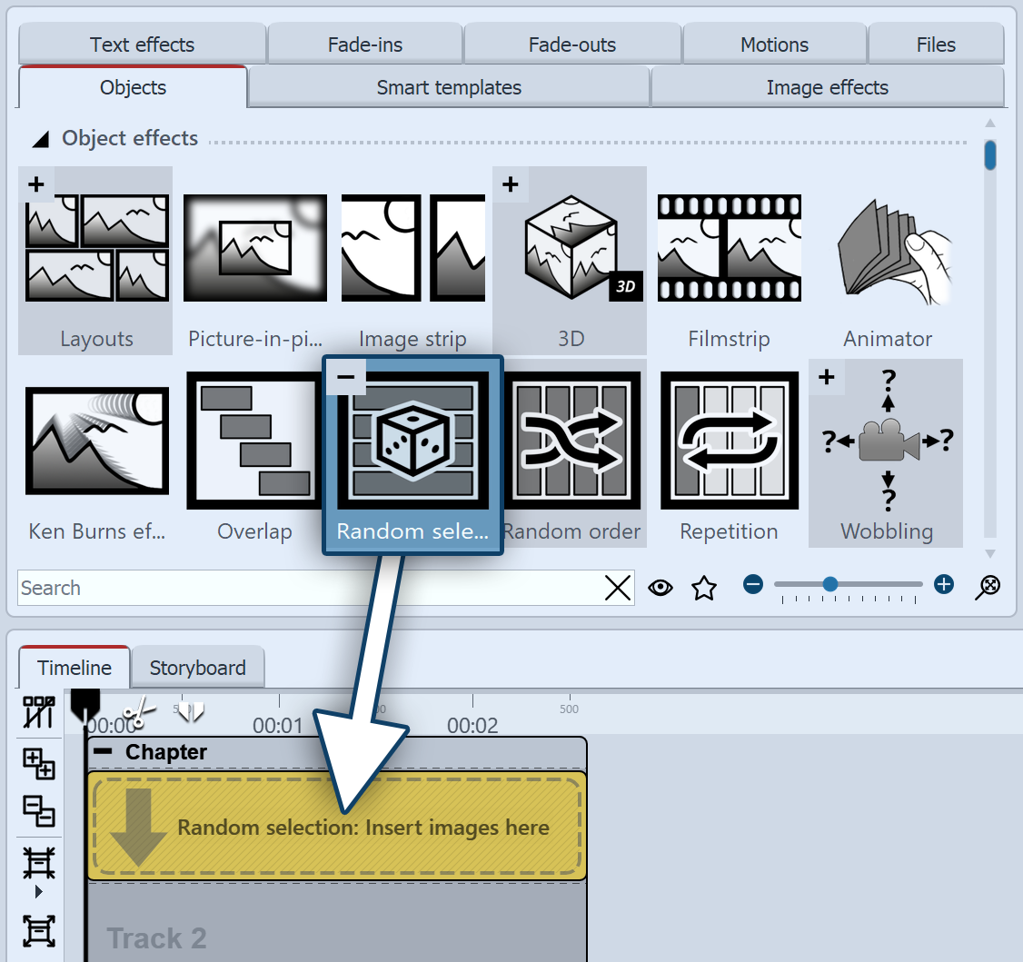
Task: Select the Animator flipbook effect
Action: (887, 260)
